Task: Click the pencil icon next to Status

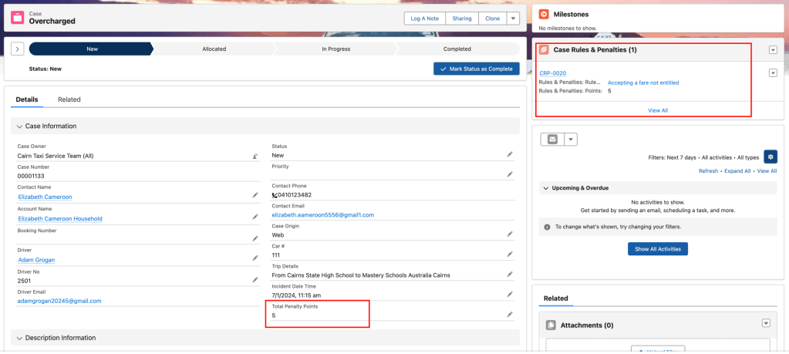Action: click(509, 154)
